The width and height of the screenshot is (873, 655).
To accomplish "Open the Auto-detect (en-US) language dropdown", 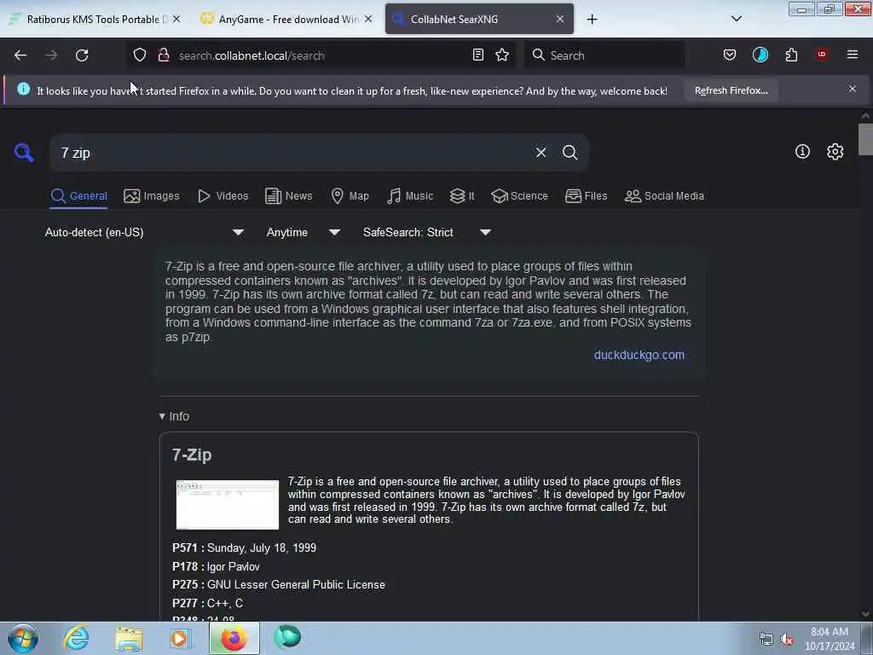I will 144,232.
